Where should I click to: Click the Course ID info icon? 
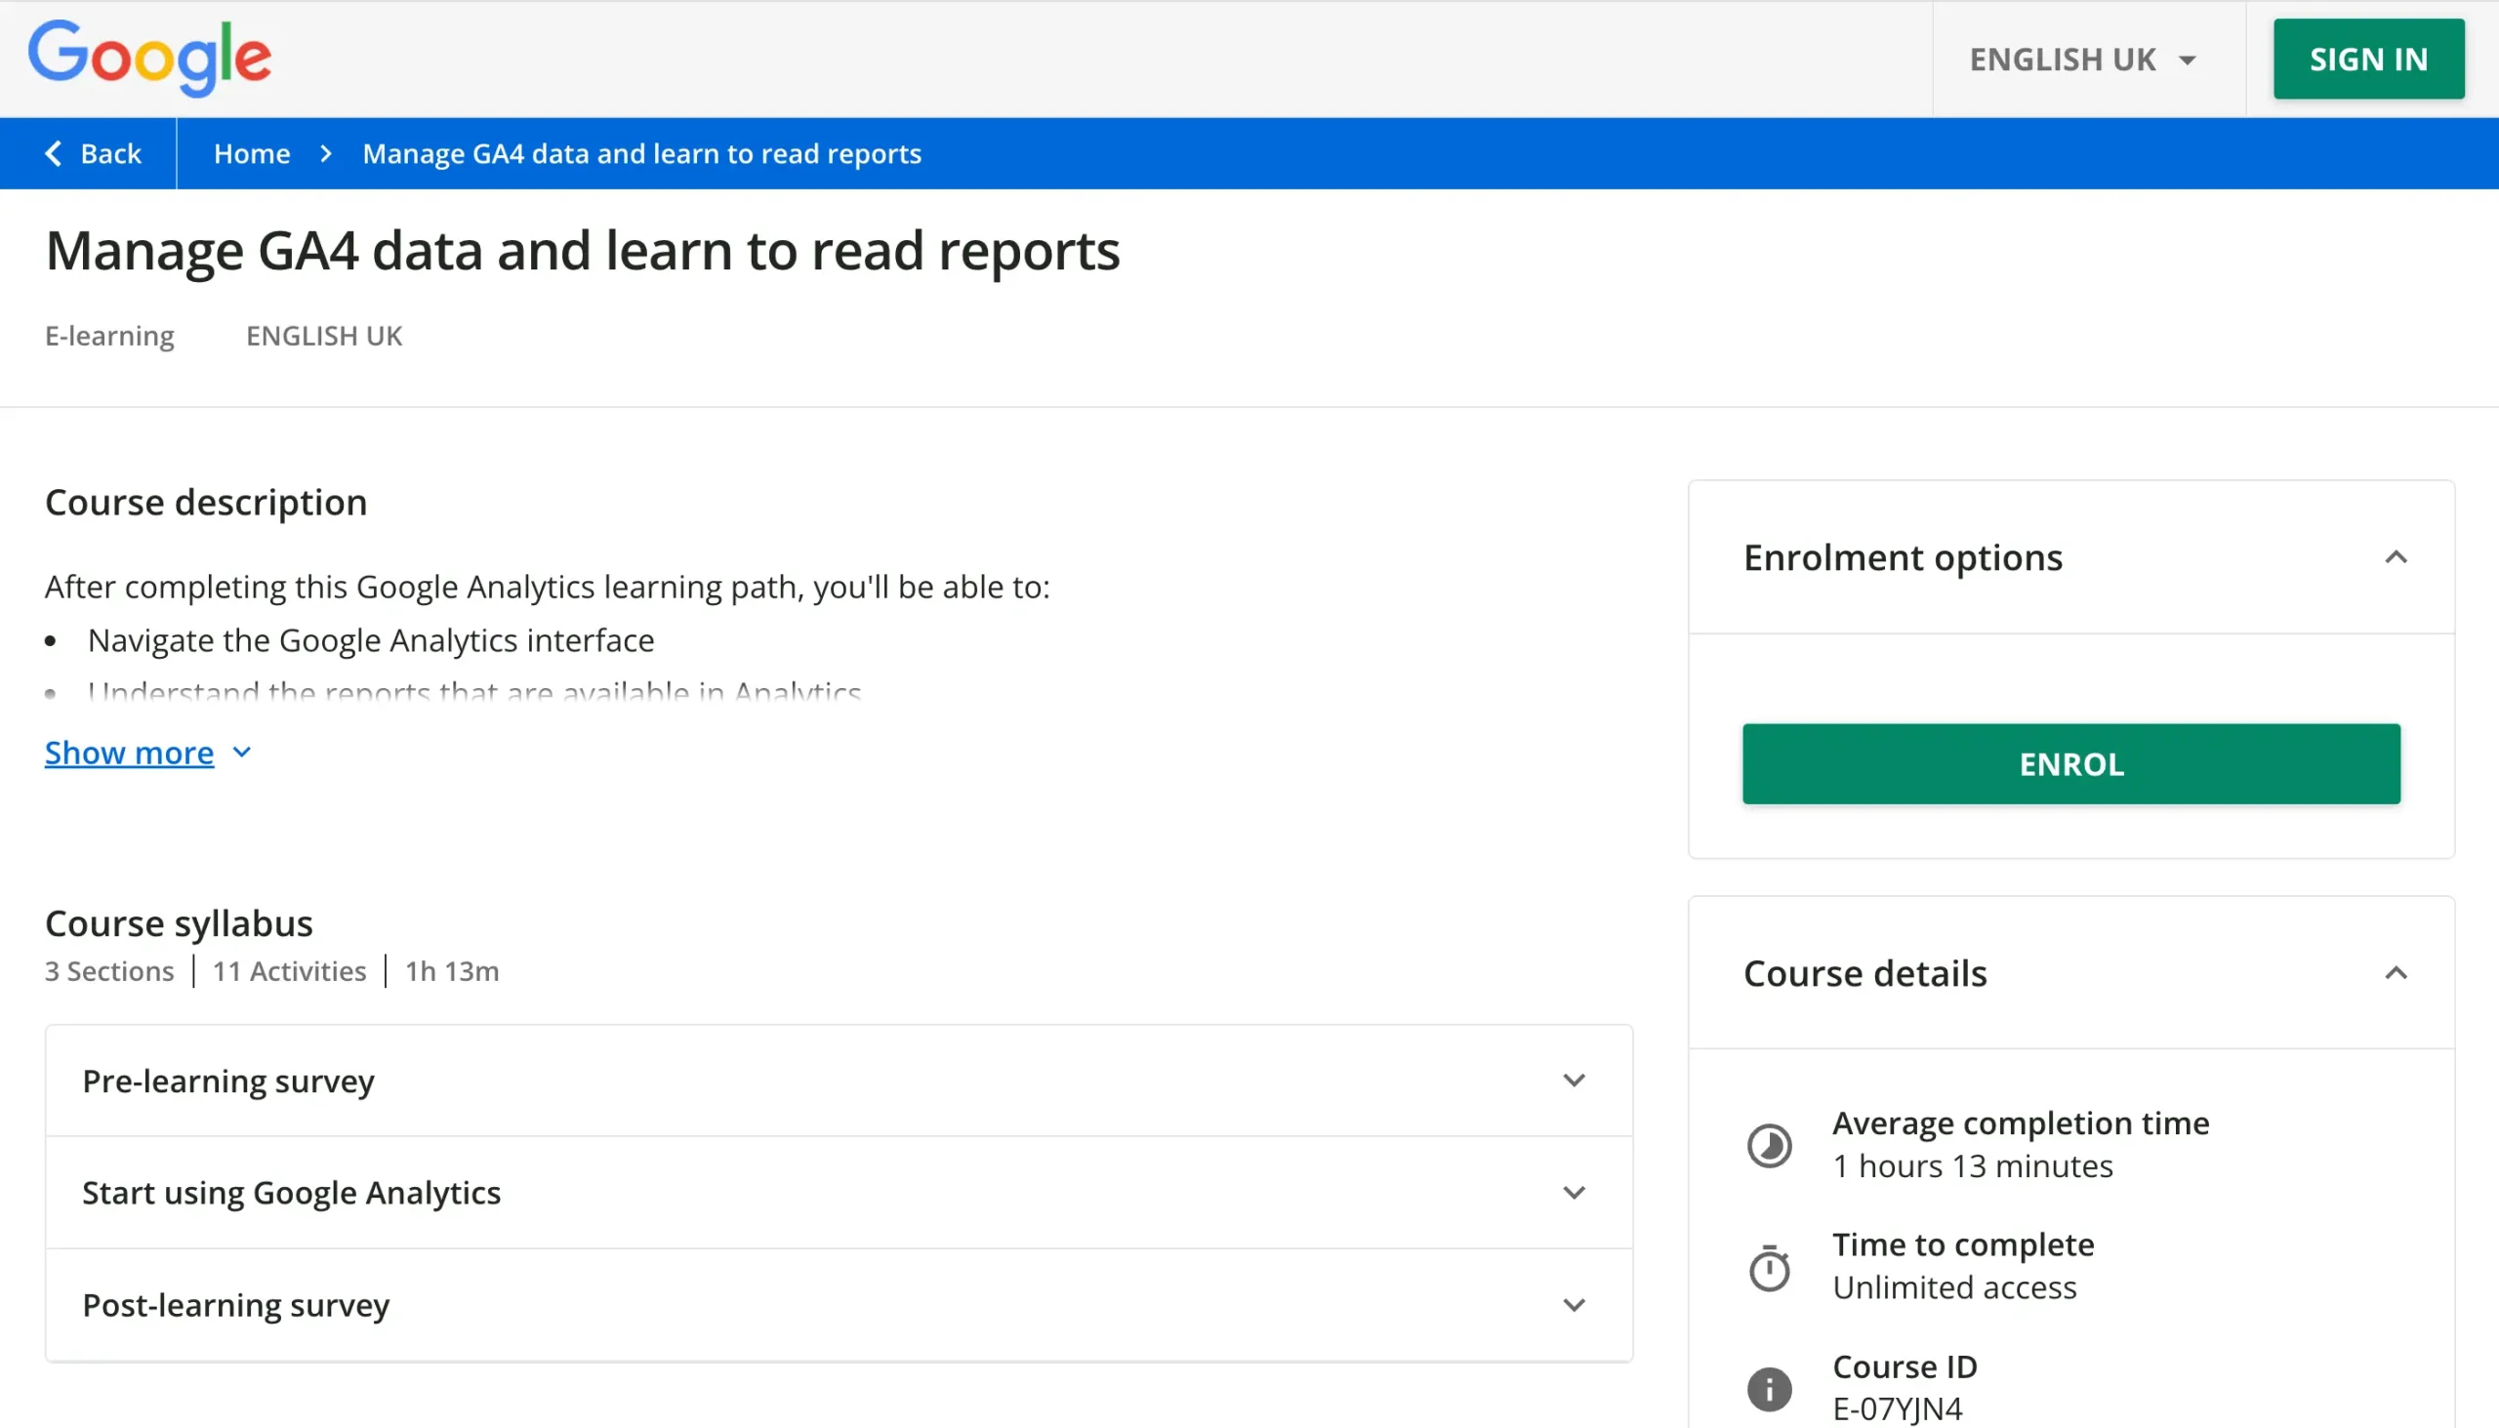(x=1769, y=1388)
